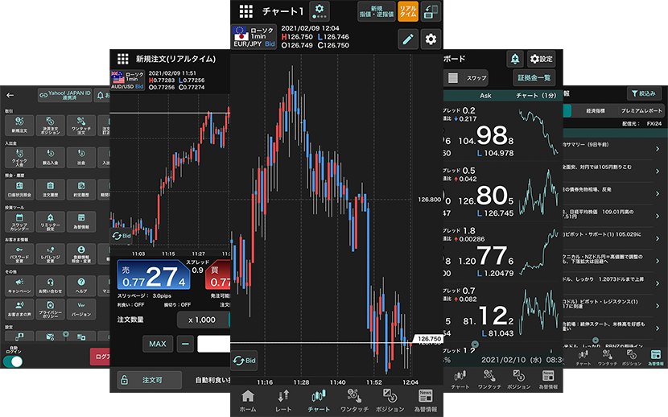Image resolution: width=668 pixels, height=417 pixels.
Task: Open the AUD/USD currency pair selector
Action: [126, 80]
